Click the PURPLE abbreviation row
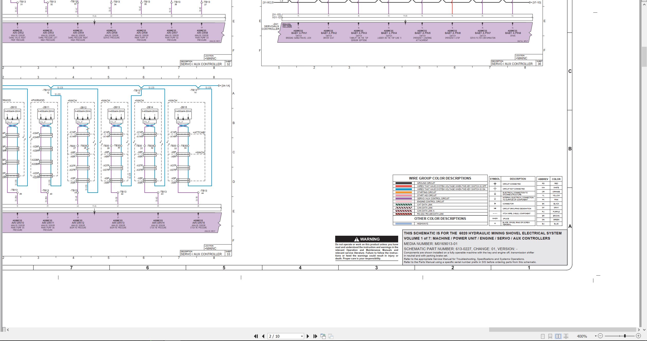This screenshot has width=647, height=341. click(549, 212)
